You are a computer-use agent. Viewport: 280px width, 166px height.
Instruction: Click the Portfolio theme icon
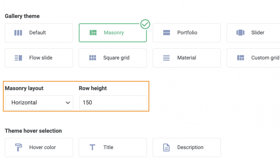tap(166, 33)
